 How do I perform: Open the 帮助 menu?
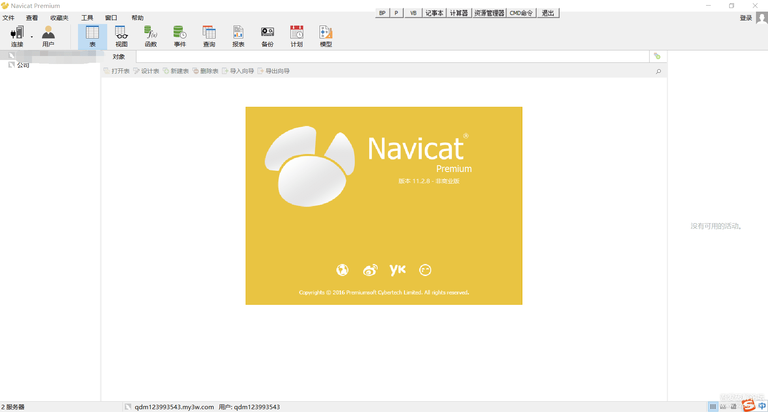pos(138,18)
